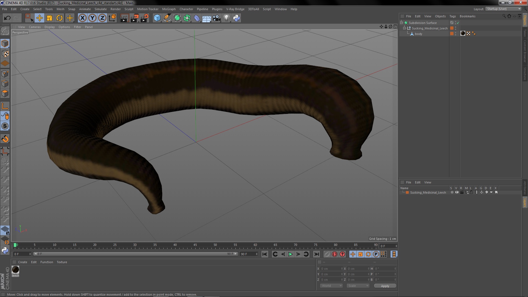Collapse the Subdivision Surface tree node
This screenshot has width=528, height=297.
[402, 23]
